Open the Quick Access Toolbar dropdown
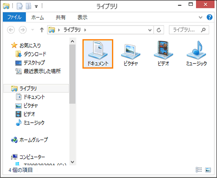217x178 pixels. pos(36,6)
